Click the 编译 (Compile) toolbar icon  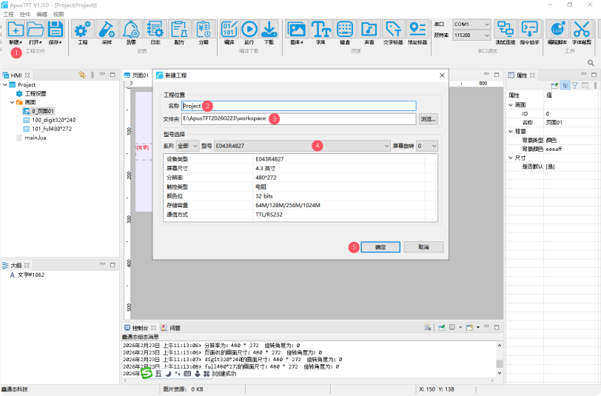tap(229, 30)
